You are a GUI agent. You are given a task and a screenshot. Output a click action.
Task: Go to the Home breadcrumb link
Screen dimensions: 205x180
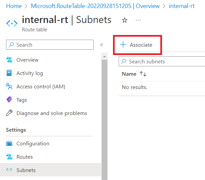tap(14, 6)
